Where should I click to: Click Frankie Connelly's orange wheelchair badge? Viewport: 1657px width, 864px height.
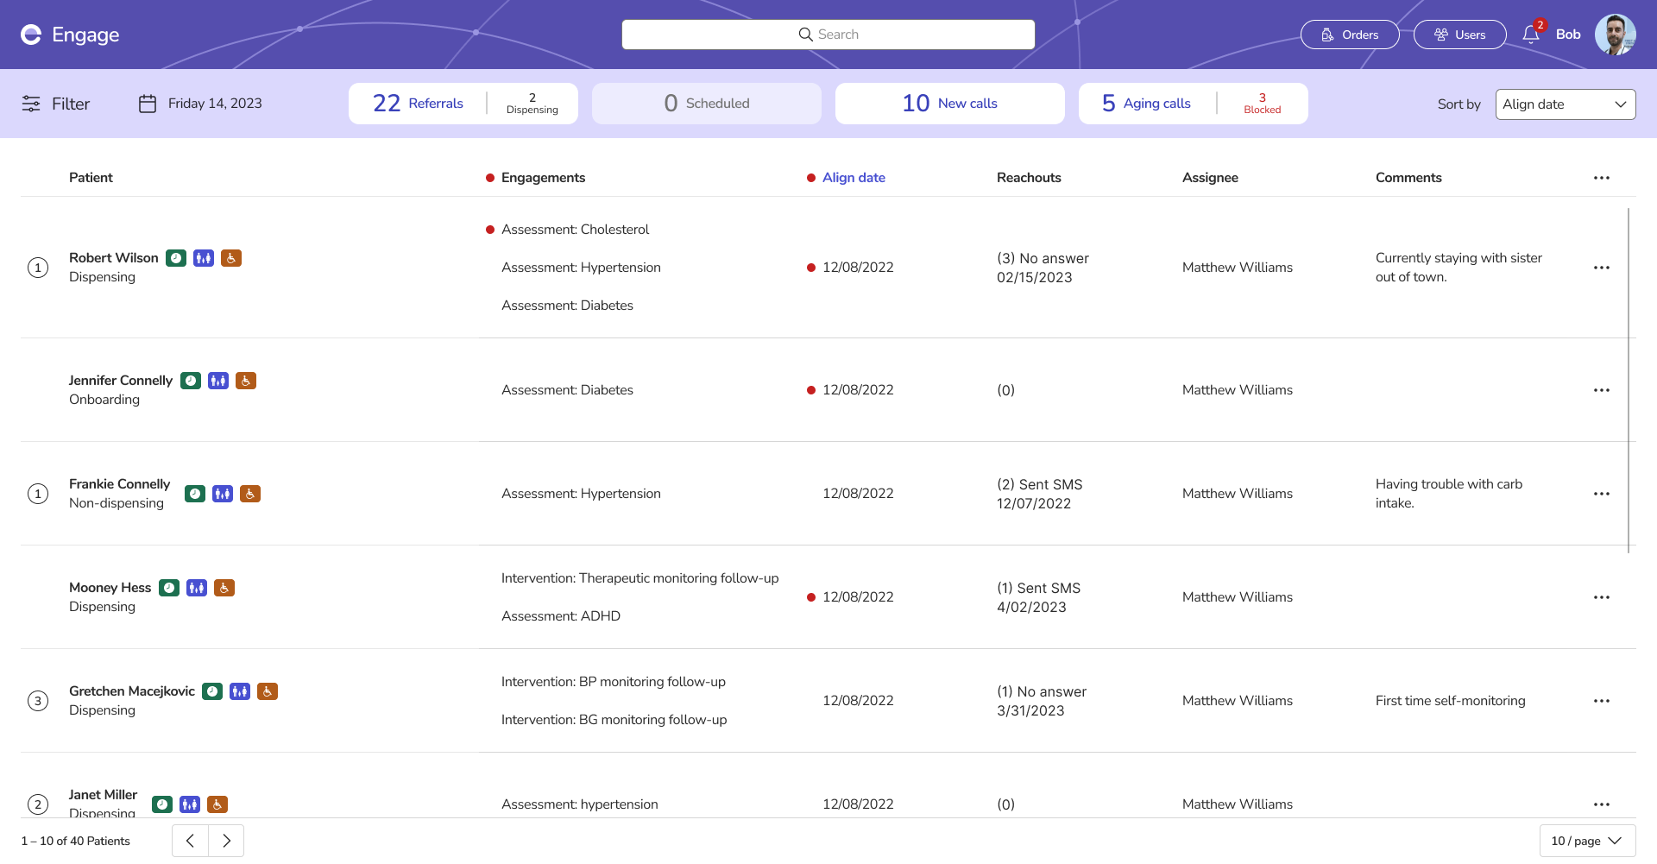coord(250,494)
